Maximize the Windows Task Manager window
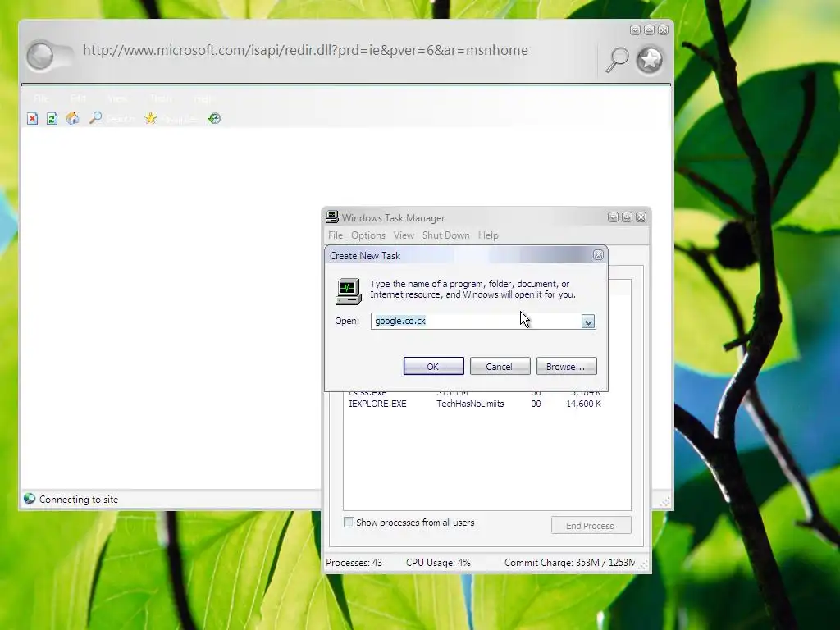This screenshot has height=630, width=840. coord(627,217)
